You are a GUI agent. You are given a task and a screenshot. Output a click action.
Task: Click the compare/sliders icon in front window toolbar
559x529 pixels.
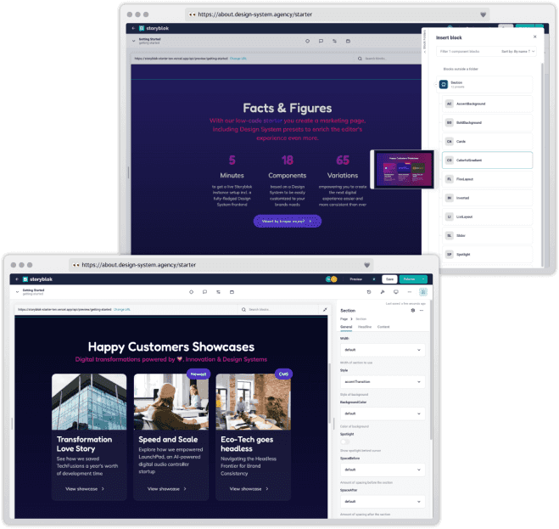(218, 292)
